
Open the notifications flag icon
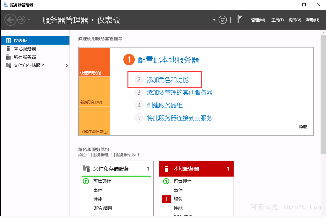(x=240, y=20)
